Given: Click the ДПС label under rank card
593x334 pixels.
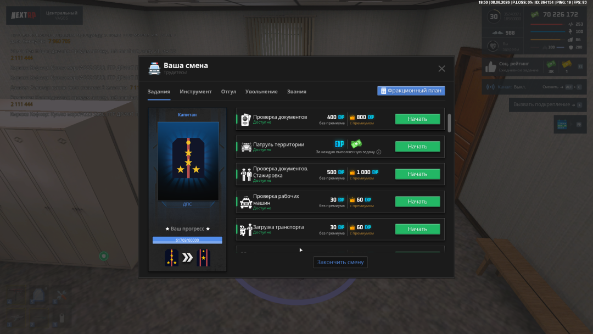Looking at the screenshot, I should click(187, 204).
